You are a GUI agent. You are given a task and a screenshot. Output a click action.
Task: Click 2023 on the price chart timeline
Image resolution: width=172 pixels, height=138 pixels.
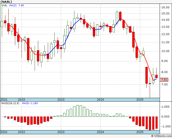[x=61, y=100]
